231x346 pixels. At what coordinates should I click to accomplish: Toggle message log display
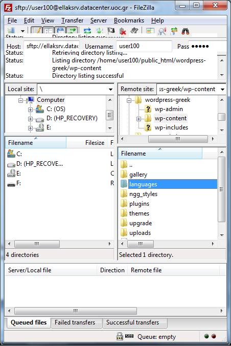[x=37, y=31]
